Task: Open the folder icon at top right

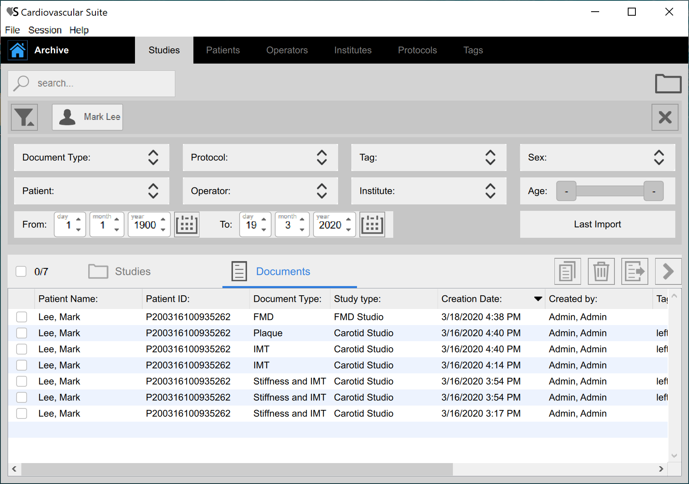Action: [668, 84]
